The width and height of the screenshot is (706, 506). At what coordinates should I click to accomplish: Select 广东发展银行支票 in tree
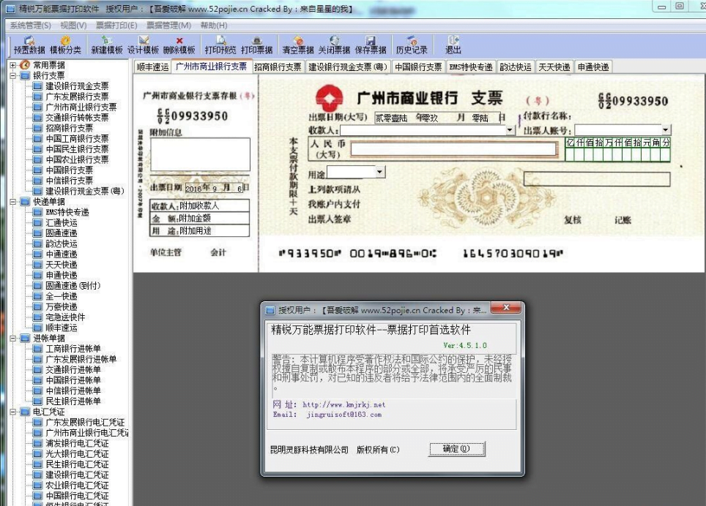(x=77, y=97)
